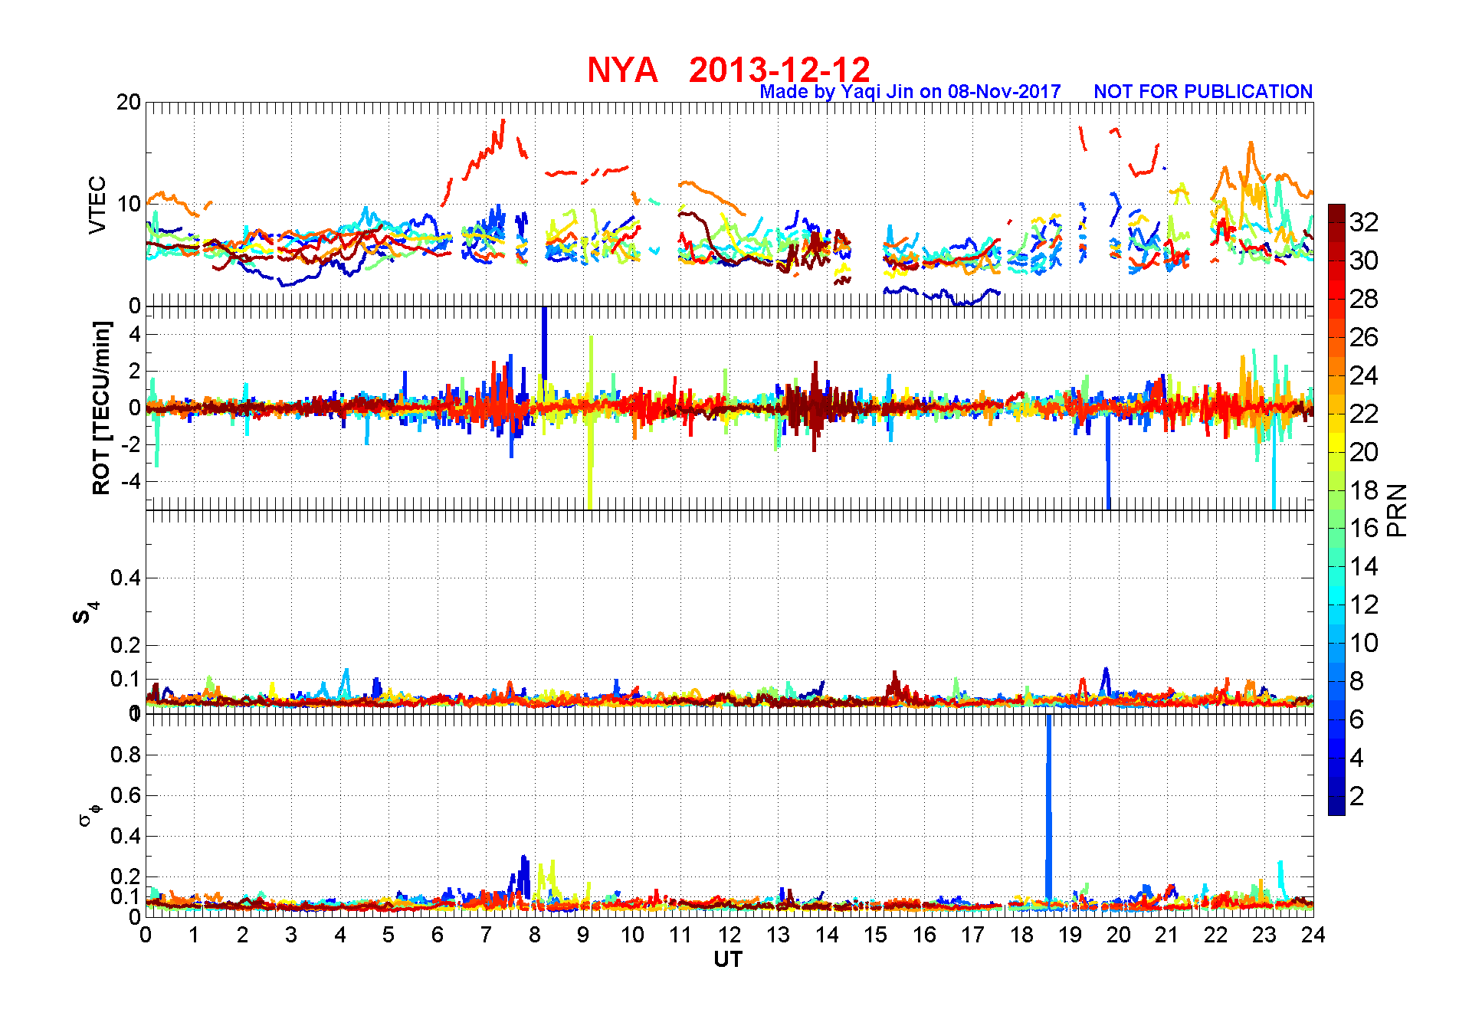Click colorbar tick label 20
Viewport: 1459px width, 1019px height.
[x=1364, y=452]
